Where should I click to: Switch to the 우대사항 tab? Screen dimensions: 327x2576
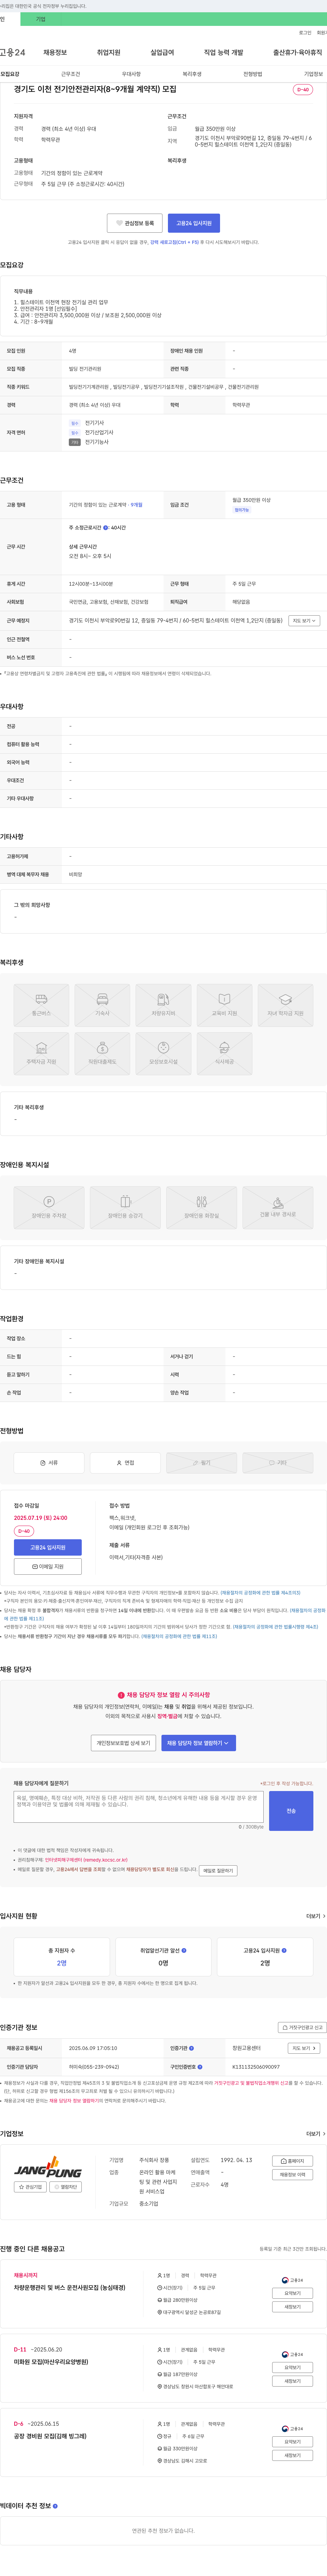click(131, 74)
